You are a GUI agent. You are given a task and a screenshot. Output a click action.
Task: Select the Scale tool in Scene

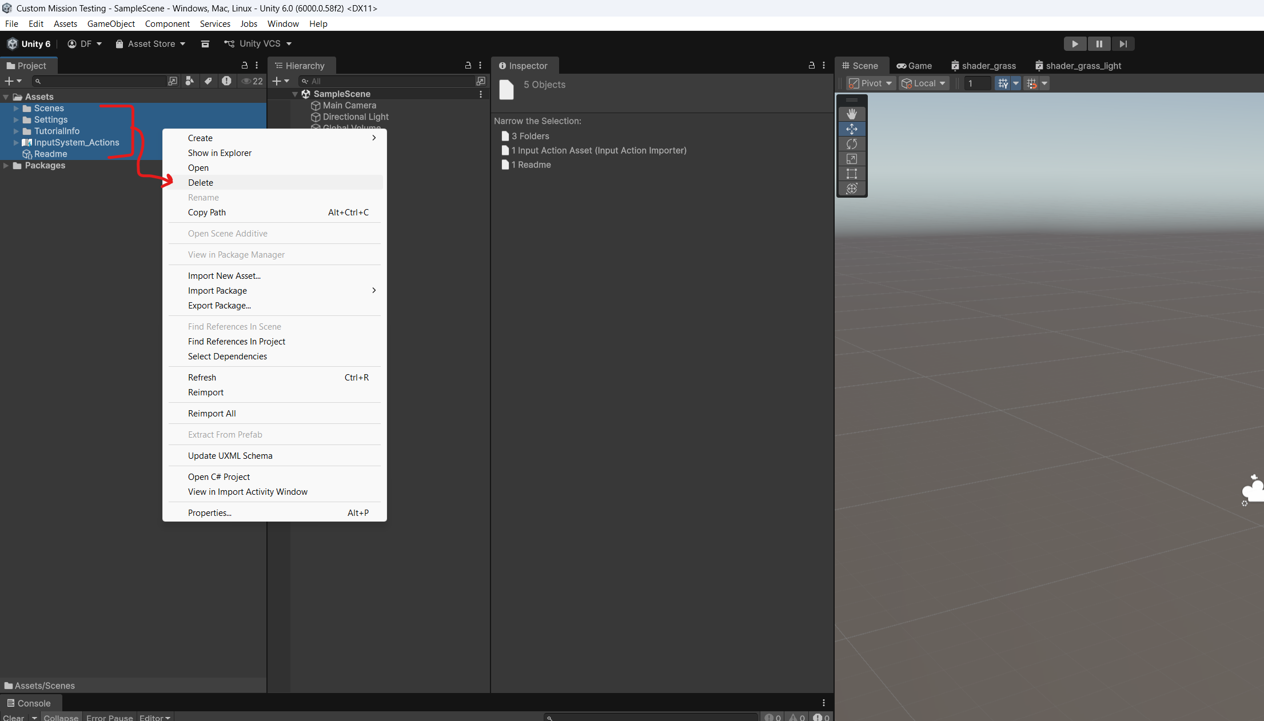coord(852,159)
